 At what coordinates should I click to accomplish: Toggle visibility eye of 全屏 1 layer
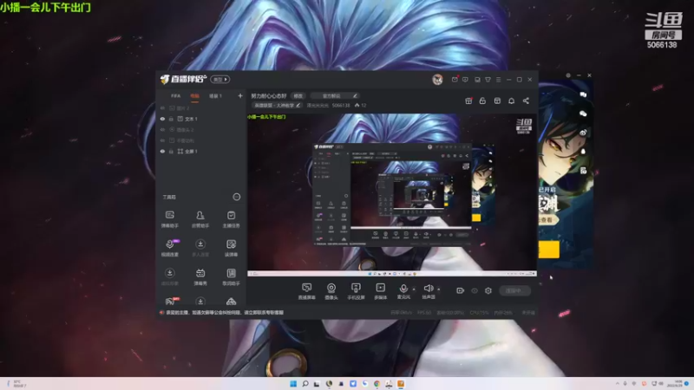pos(162,151)
